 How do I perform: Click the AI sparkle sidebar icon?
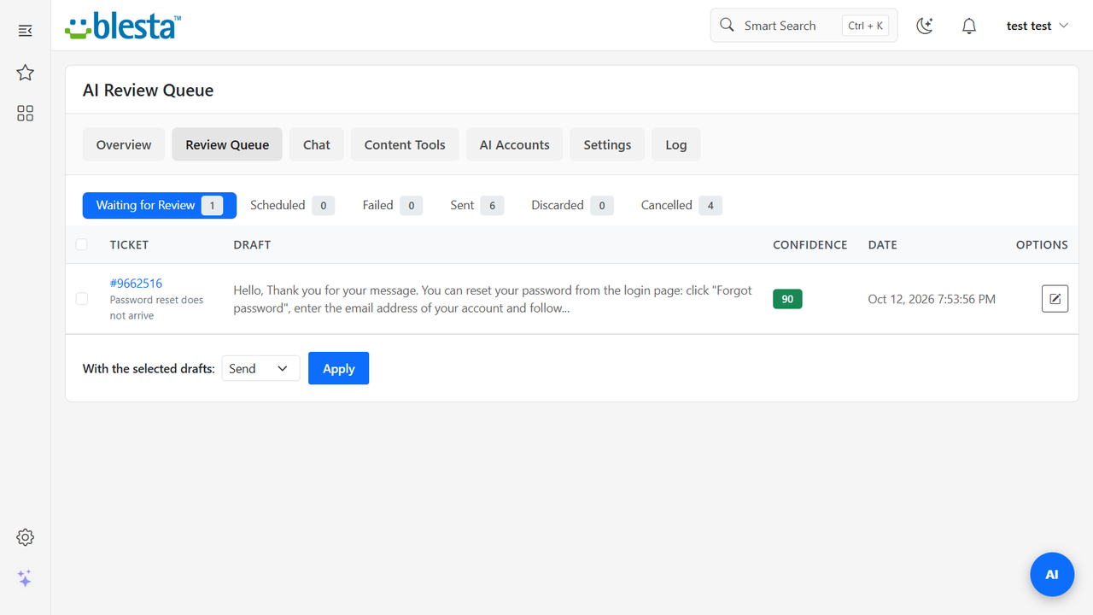(25, 578)
